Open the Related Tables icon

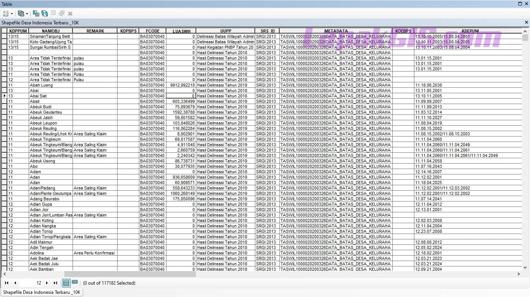point(21,14)
